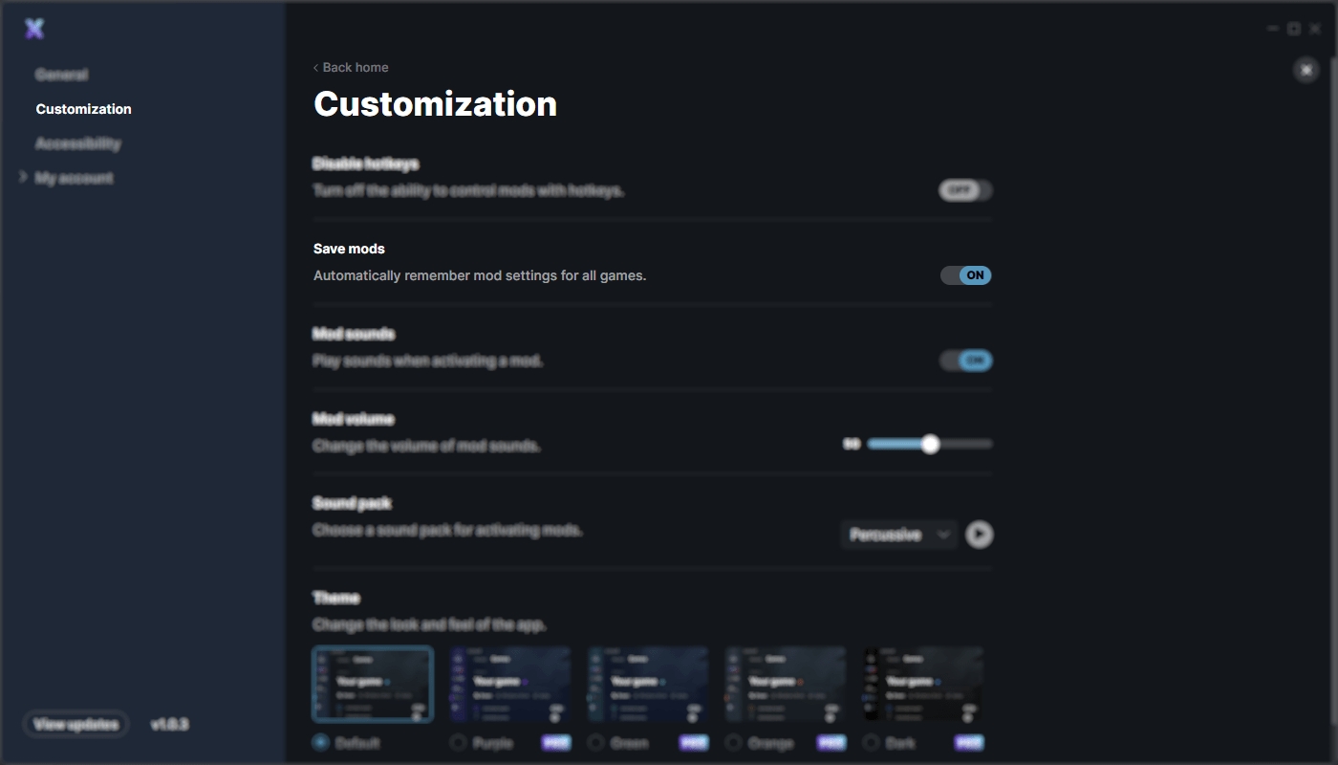This screenshot has width=1338, height=765.
Task: Turn off the Save mods toggle
Action: pyautogui.click(x=965, y=275)
